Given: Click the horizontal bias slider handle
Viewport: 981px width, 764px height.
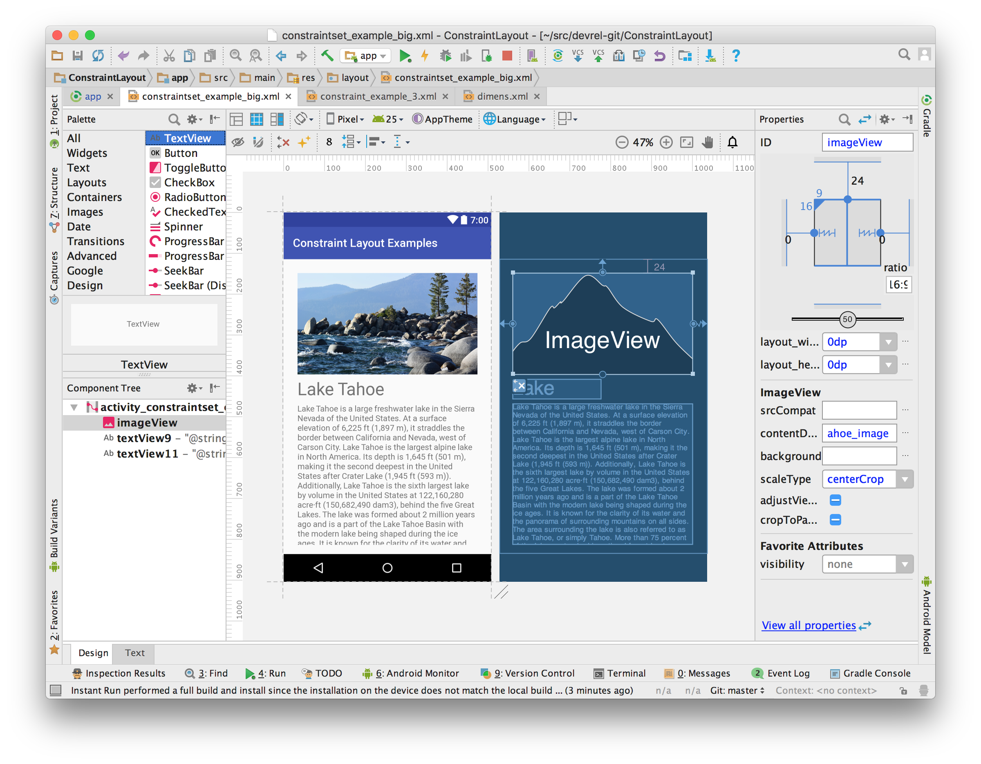Looking at the screenshot, I should click(847, 319).
